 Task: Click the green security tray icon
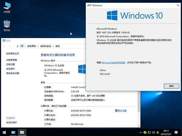[145, 132]
